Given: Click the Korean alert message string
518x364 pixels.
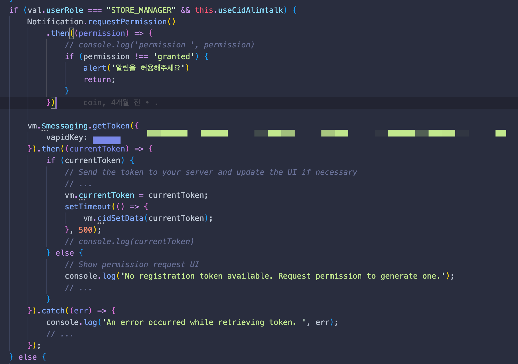Looking at the screenshot, I should click(148, 68).
